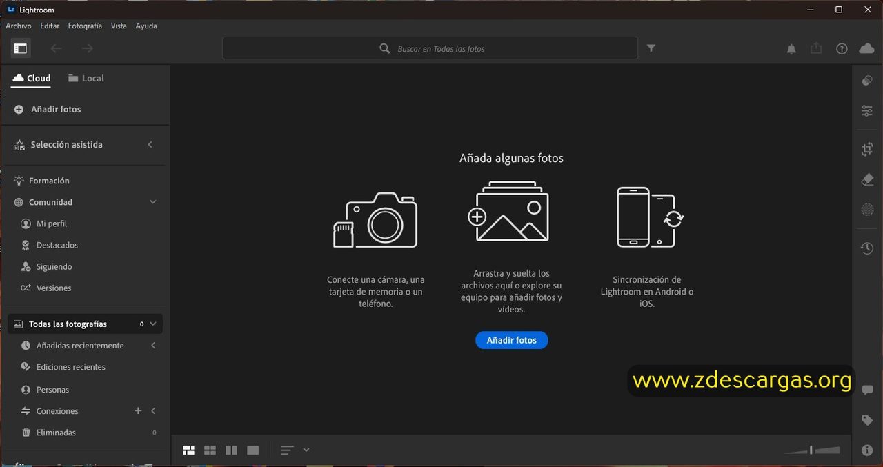Open sort order dropdown

(x=295, y=450)
